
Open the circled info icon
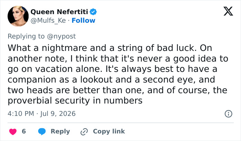click(x=228, y=114)
